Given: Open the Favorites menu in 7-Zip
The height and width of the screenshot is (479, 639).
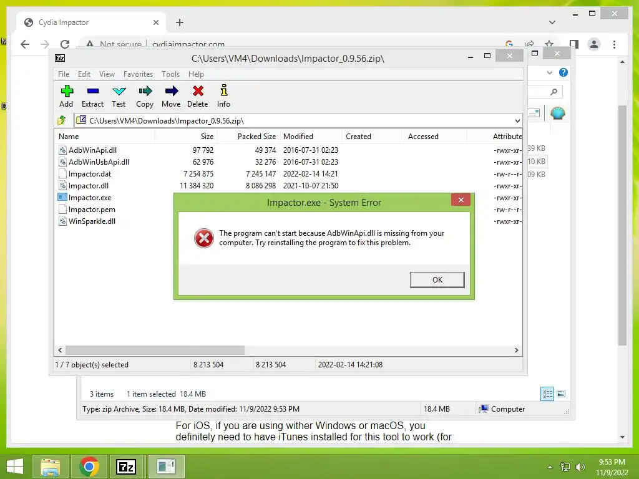Looking at the screenshot, I should pos(138,74).
